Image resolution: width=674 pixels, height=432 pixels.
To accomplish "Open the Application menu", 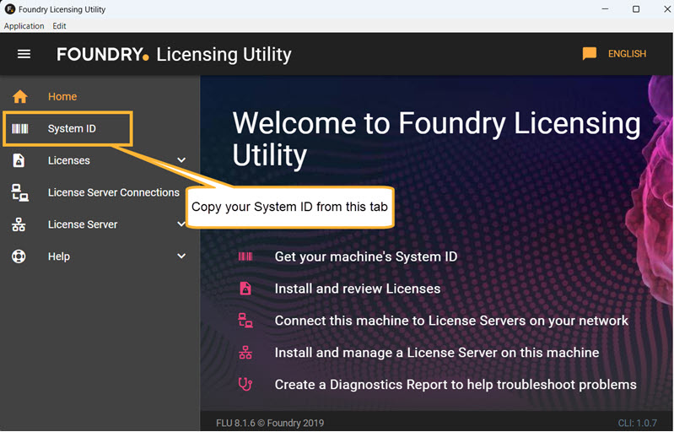I will pyautogui.click(x=24, y=26).
